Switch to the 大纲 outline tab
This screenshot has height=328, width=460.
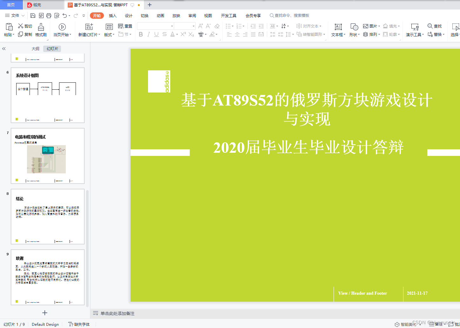35,48
